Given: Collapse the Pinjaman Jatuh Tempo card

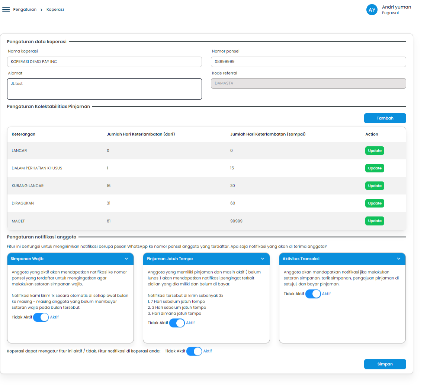Looking at the screenshot, I should pyautogui.click(x=263, y=259).
